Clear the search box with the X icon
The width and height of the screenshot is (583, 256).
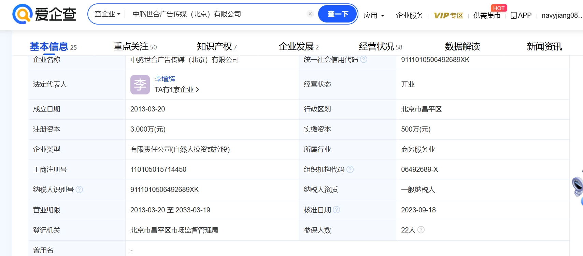[310, 14]
